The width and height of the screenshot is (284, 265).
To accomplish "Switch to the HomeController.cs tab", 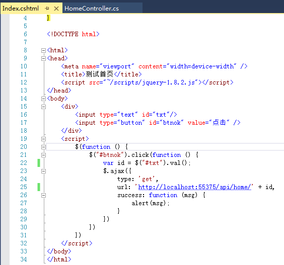I will pyautogui.click(x=92, y=9).
